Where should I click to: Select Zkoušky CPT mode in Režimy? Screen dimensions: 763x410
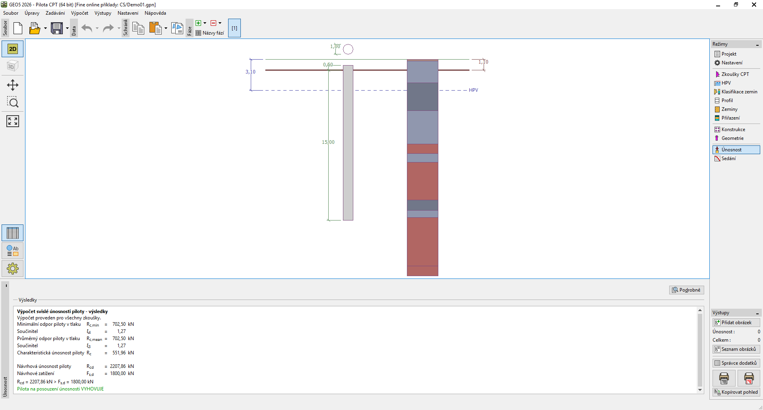coord(735,74)
